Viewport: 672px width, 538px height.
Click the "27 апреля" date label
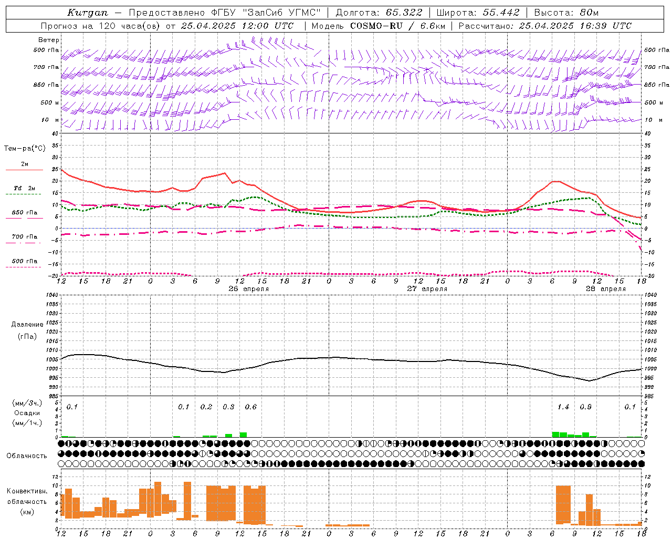point(427,289)
